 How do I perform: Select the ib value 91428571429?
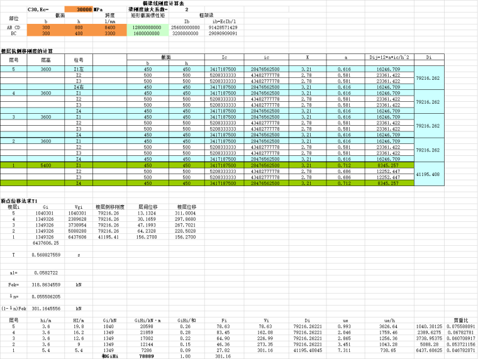click(223, 28)
